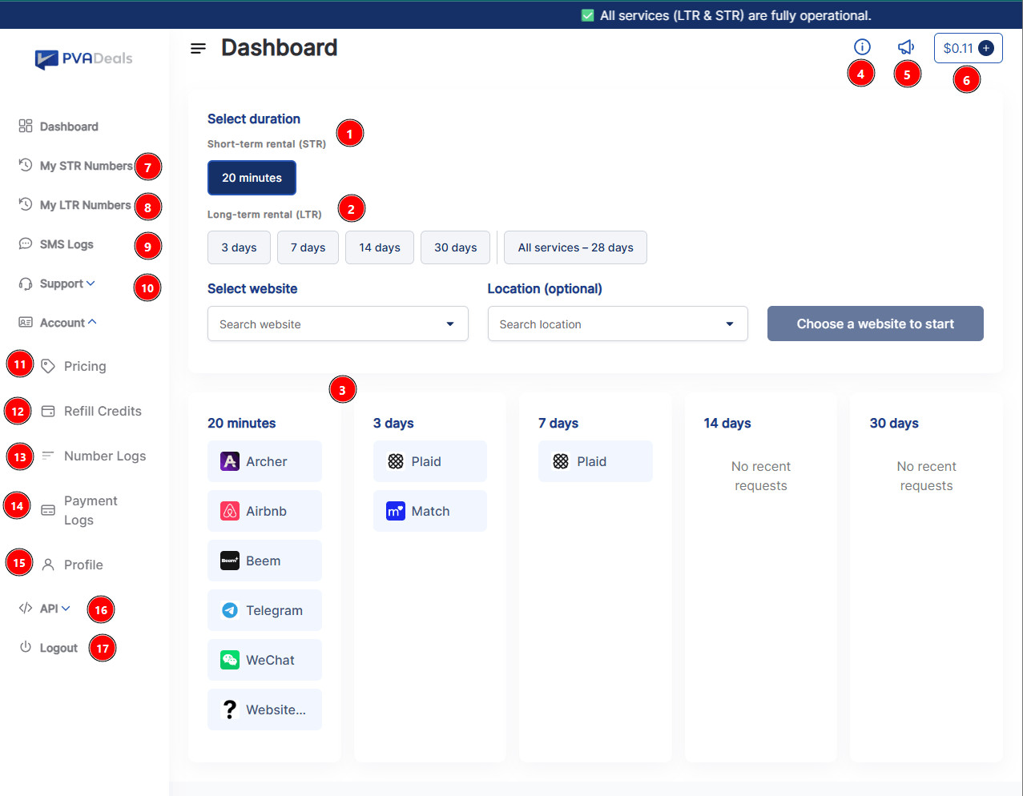Click the Dashboard grid icon in sidebar
The height and width of the screenshot is (796, 1023).
coord(26,126)
